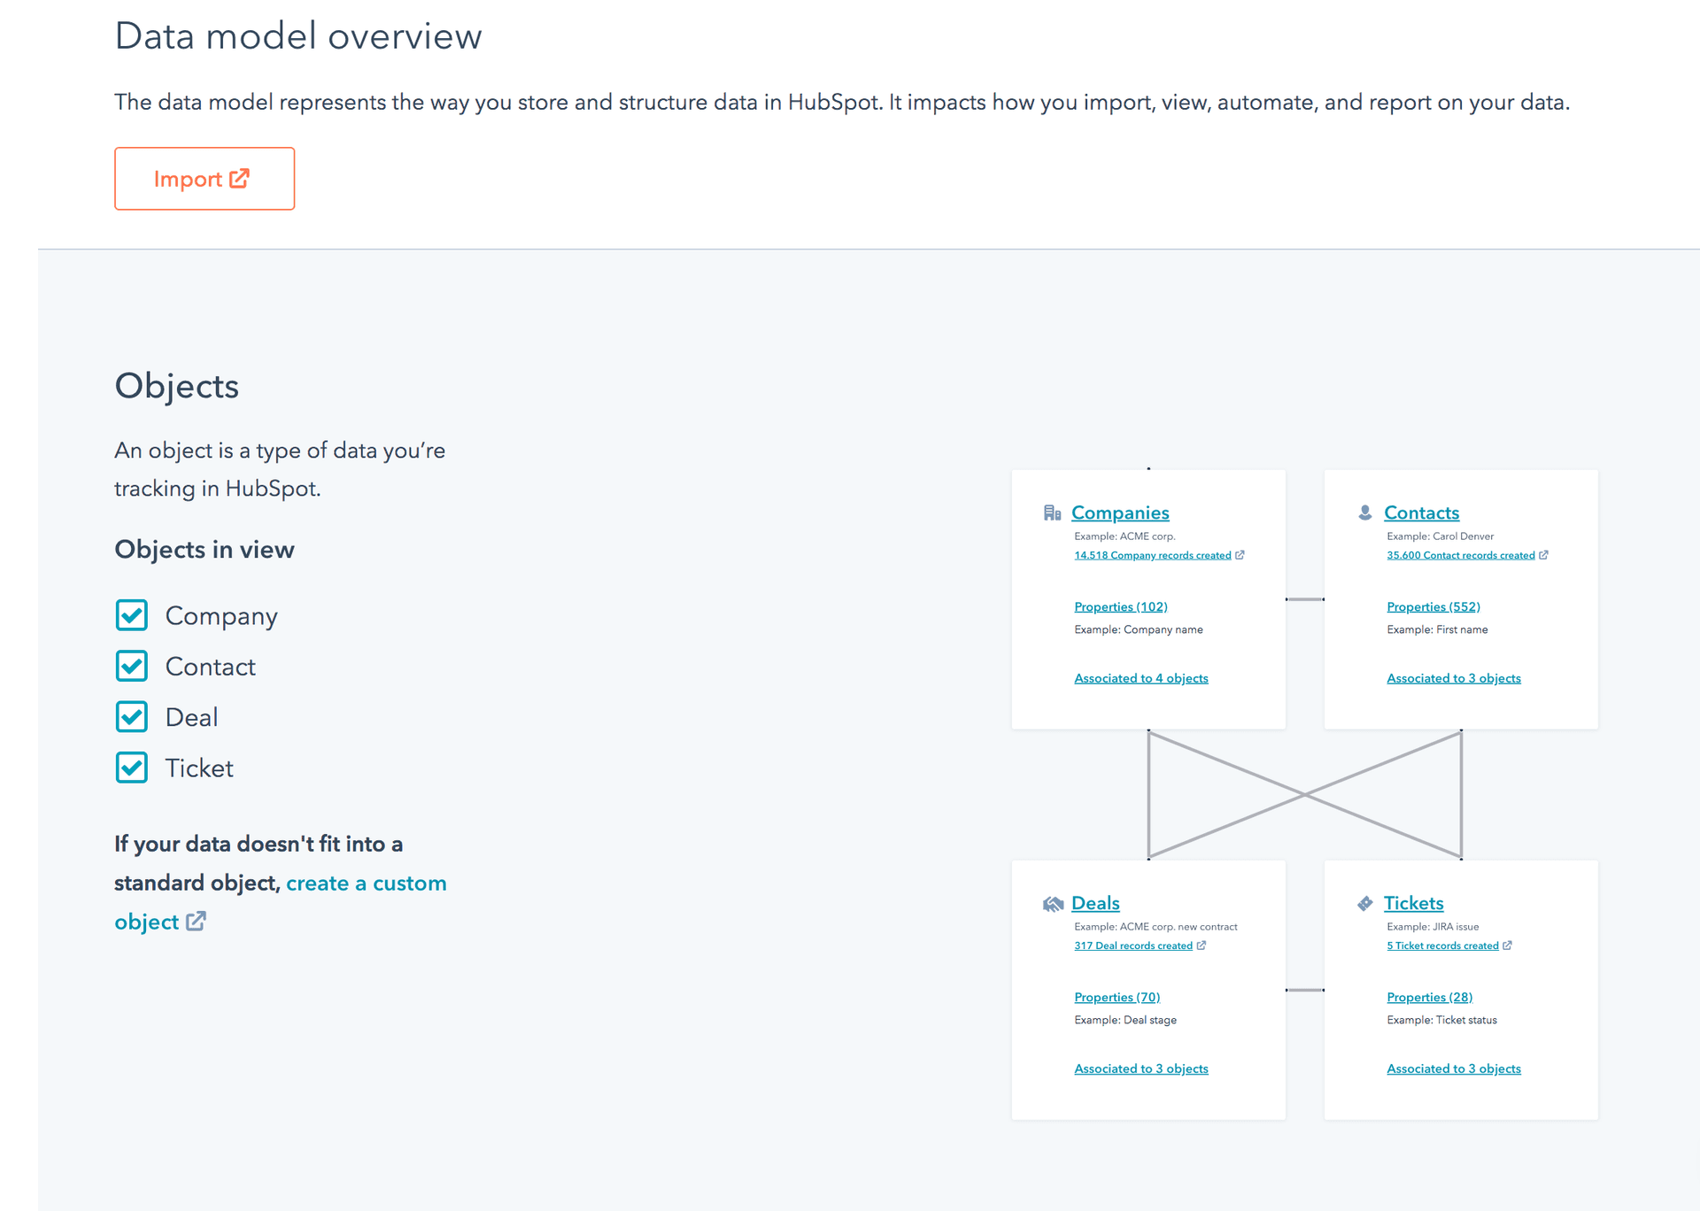Screen dimensions: 1700x1211
Task: Click the Tickets object icon
Action: [x=1366, y=903]
